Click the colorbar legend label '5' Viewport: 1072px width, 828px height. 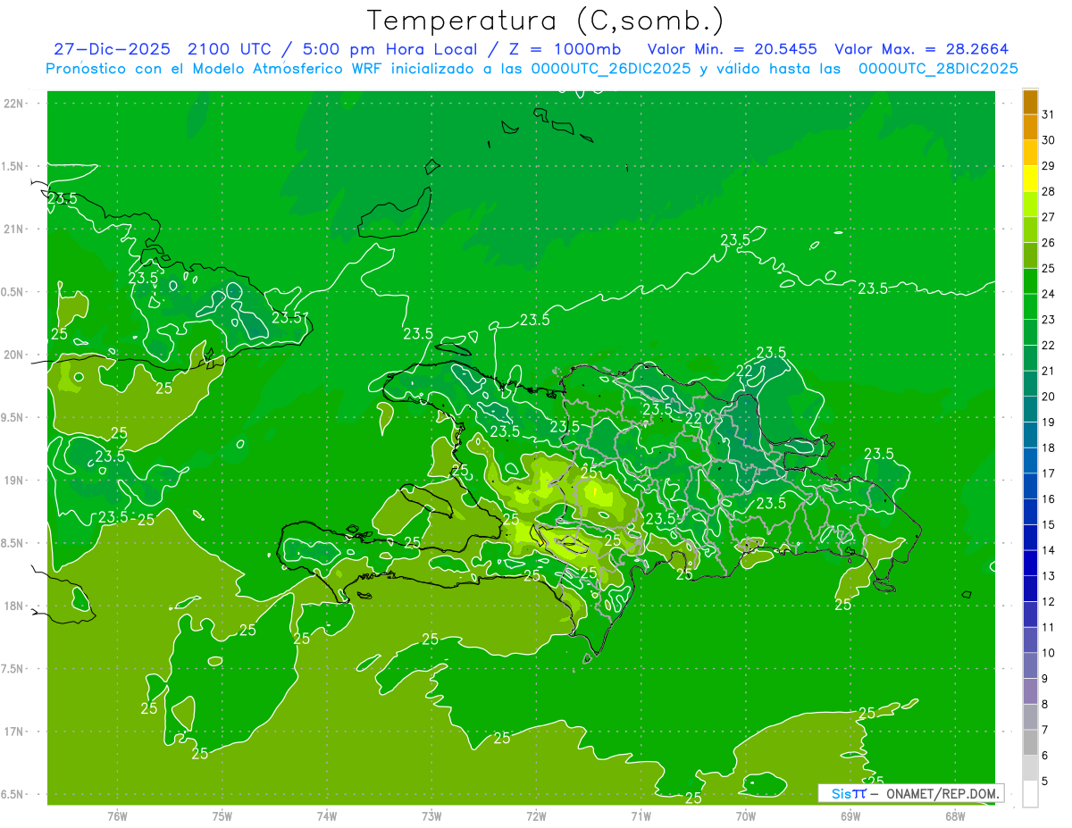point(1045,781)
